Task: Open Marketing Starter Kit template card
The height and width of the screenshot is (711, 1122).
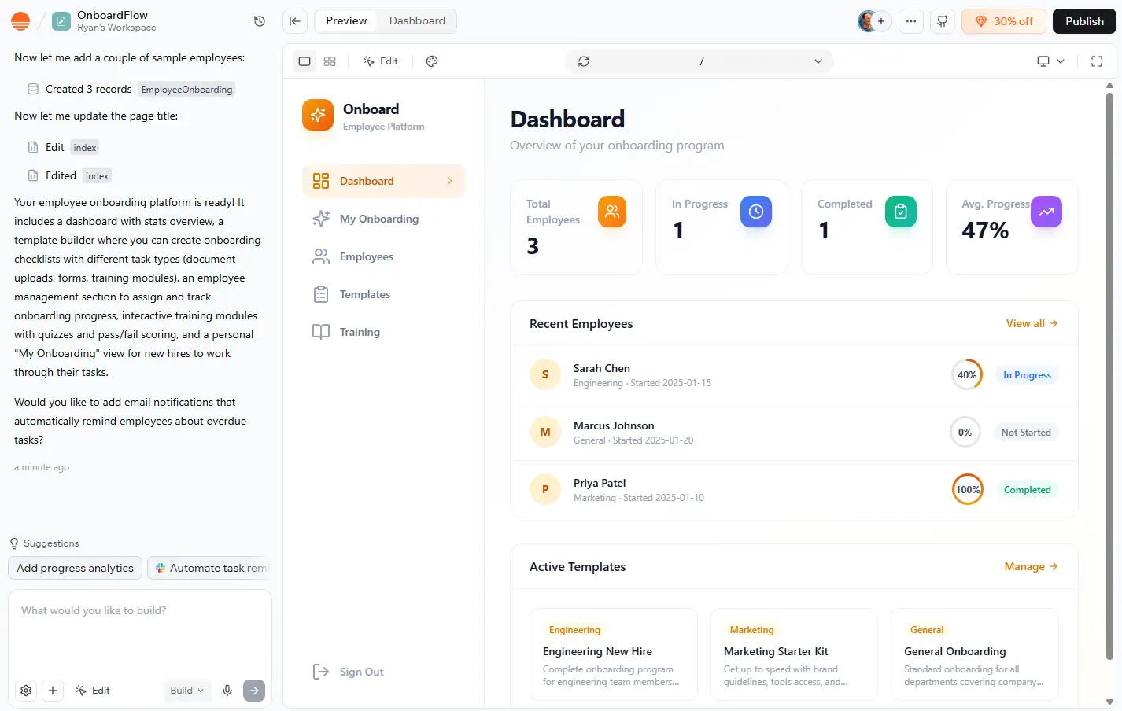Action: 794,654
